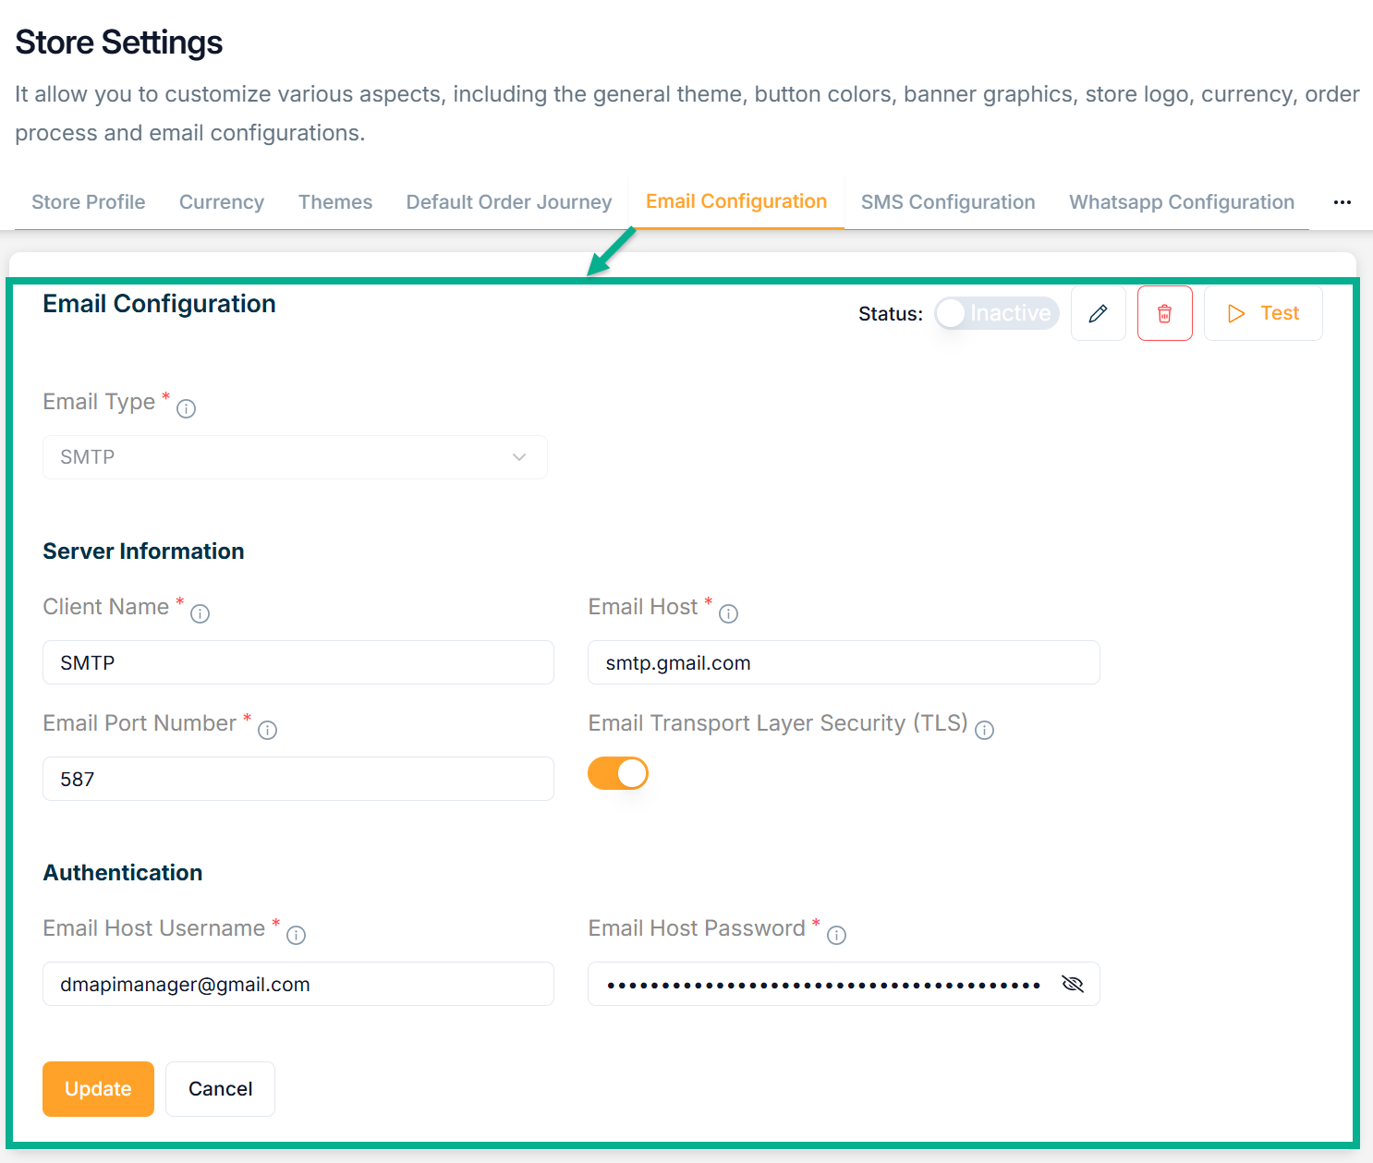Viewport: 1373px width, 1163px height.
Task: Click the red trash delete icon
Action: point(1164,314)
